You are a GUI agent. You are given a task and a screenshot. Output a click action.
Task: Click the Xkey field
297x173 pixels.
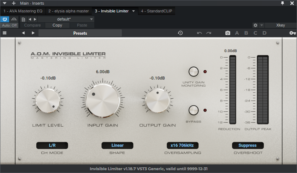[280, 25]
